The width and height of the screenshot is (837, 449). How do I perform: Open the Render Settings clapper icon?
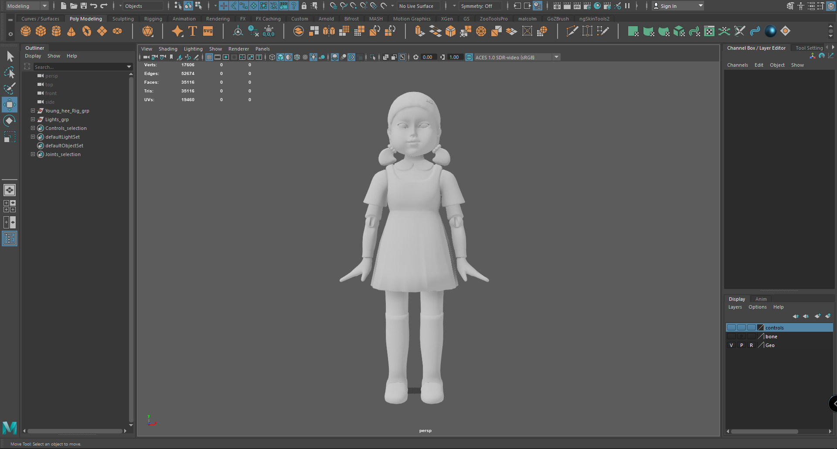587,6
